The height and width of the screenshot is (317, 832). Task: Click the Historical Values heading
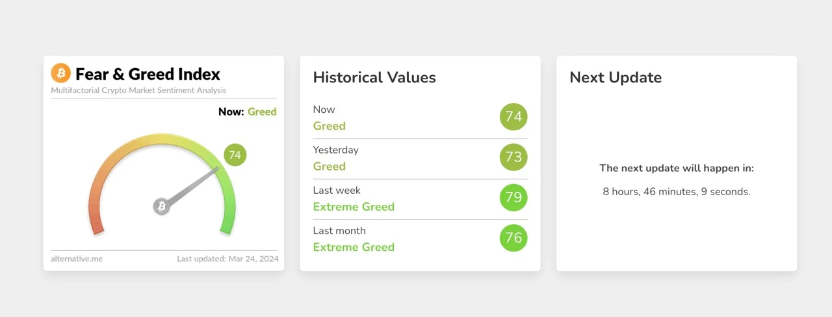374,78
